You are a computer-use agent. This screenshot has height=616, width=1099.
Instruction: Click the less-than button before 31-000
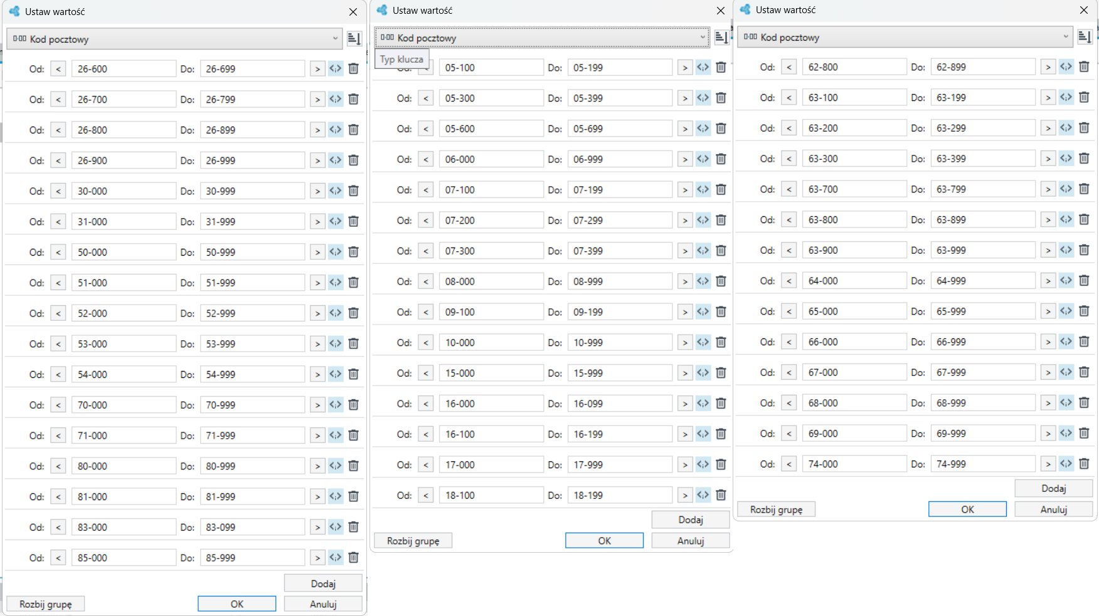pyautogui.click(x=58, y=222)
